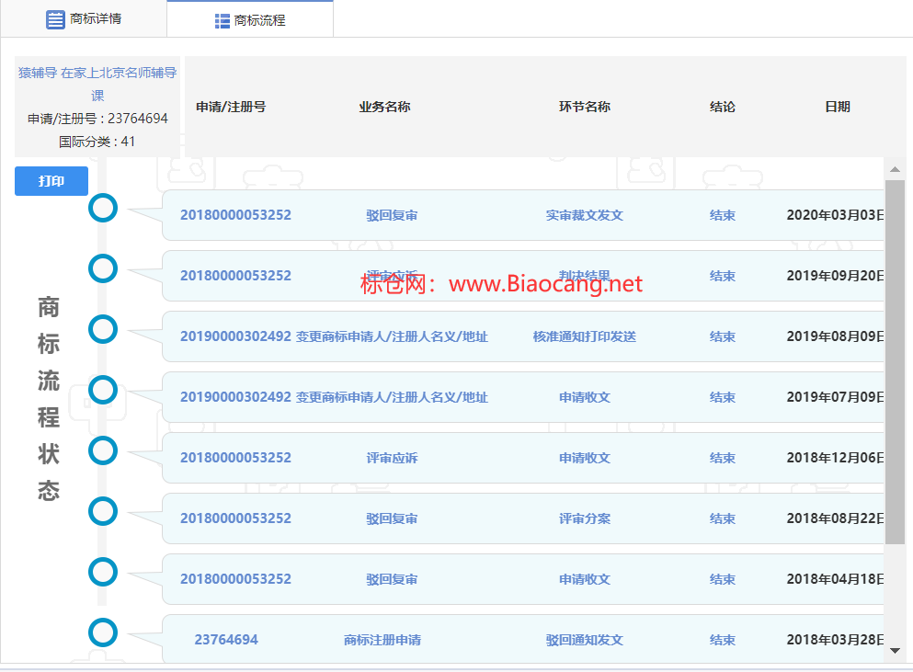
Task: Click number 20180000053252 in the 2020年03月03日 row
Action: coord(235,215)
